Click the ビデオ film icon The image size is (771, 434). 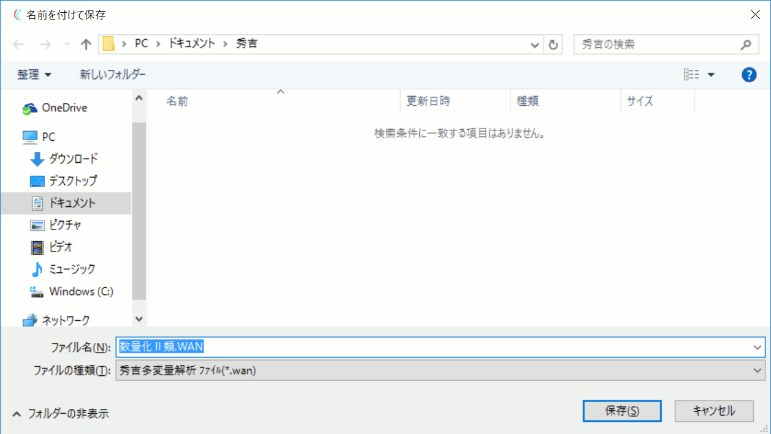(37, 247)
